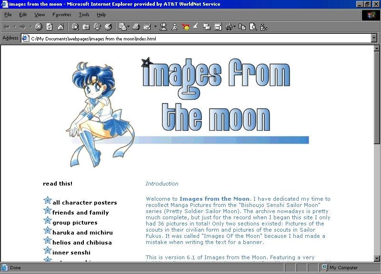This screenshot has width=381, height=274.
Task: Click the smiley face toolbar icon
Action: [x=185, y=27]
